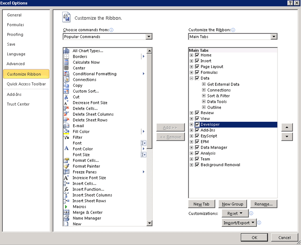The height and width of the screenshot is (245, 301).
Task: Disable the Page Layout tab checkbox
Action: [x=197, y=67]
